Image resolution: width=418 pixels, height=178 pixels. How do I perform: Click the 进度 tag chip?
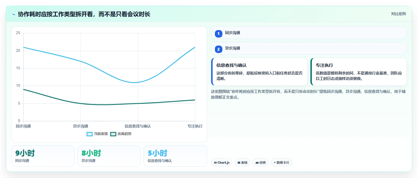pos(261,163)
